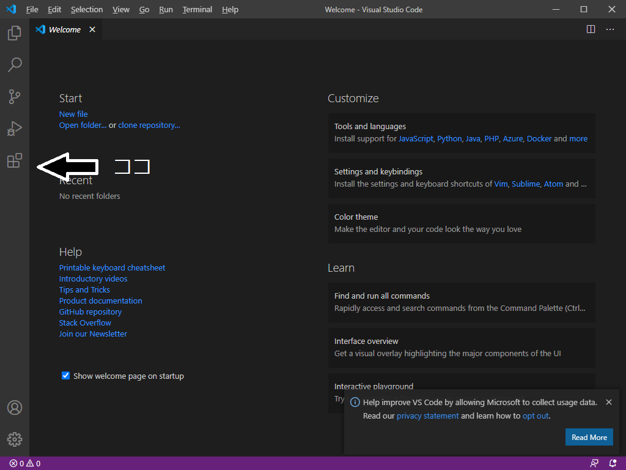Click the split editor right icon
626x470 pixels.
click(591, 29)
